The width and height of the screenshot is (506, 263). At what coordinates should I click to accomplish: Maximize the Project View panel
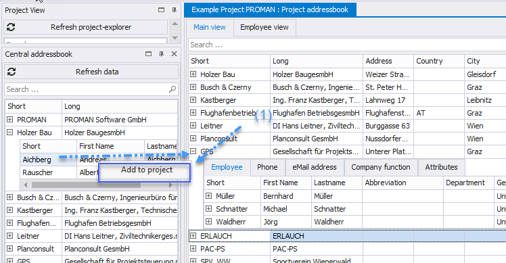coord(162,10)
